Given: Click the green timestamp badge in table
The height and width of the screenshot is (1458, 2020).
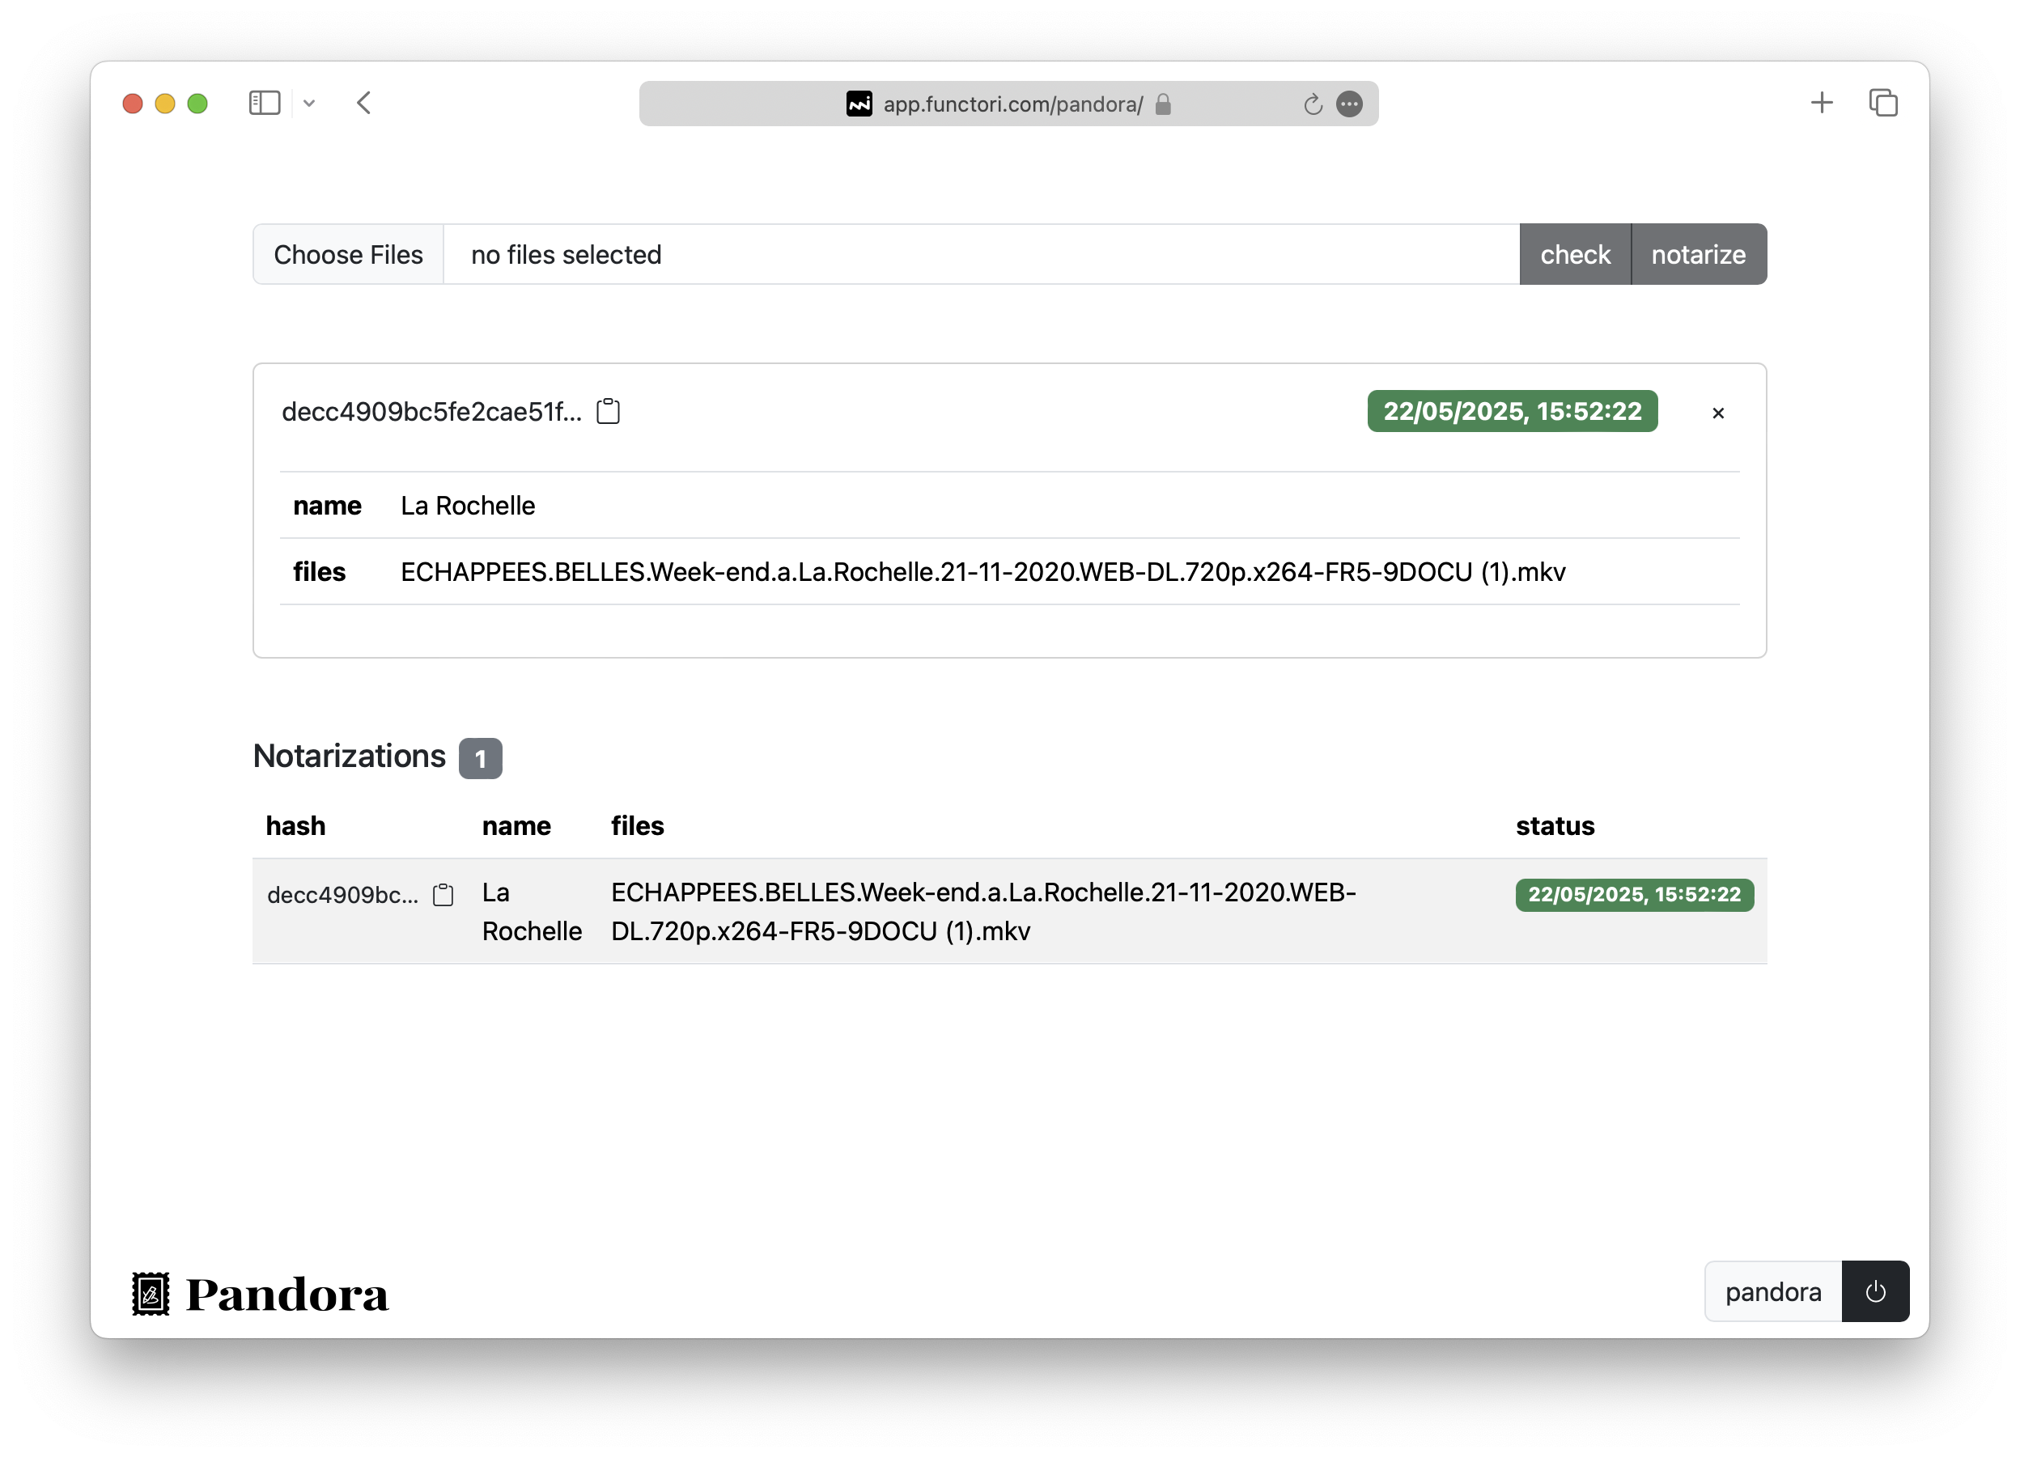Looking at the screenshot, I should (1633, 895).
